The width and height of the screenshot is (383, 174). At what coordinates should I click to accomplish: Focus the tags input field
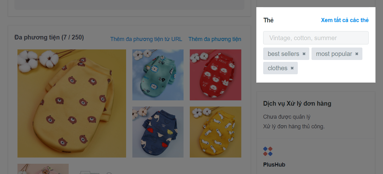(x=316, y=38)
